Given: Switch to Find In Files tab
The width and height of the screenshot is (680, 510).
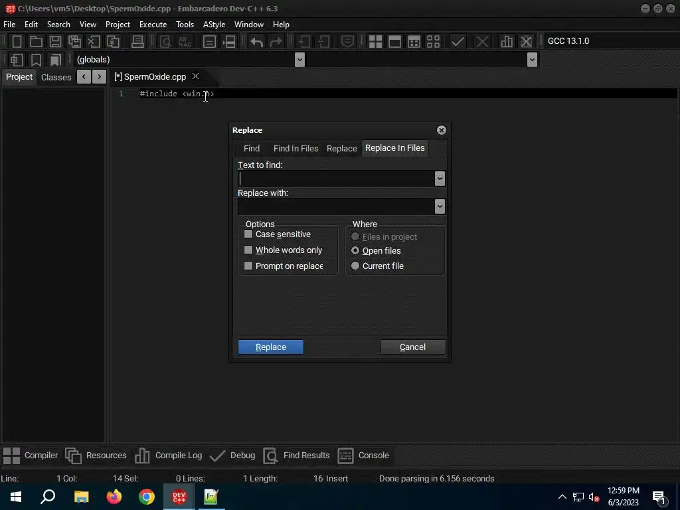Looking at the screenshot, I should pyautogui.click(x=296, y=148).
